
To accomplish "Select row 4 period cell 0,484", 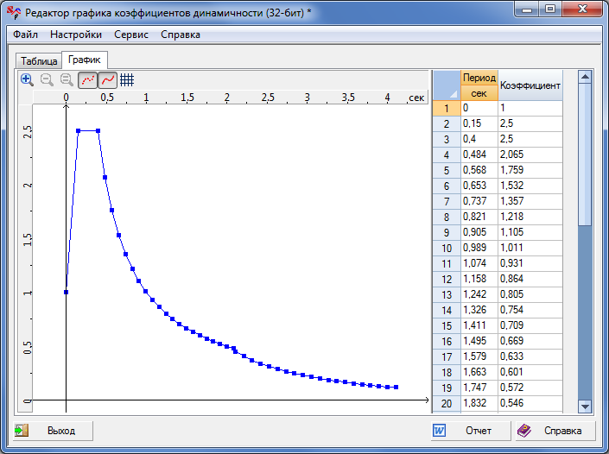I will click(x=479, y=154).
